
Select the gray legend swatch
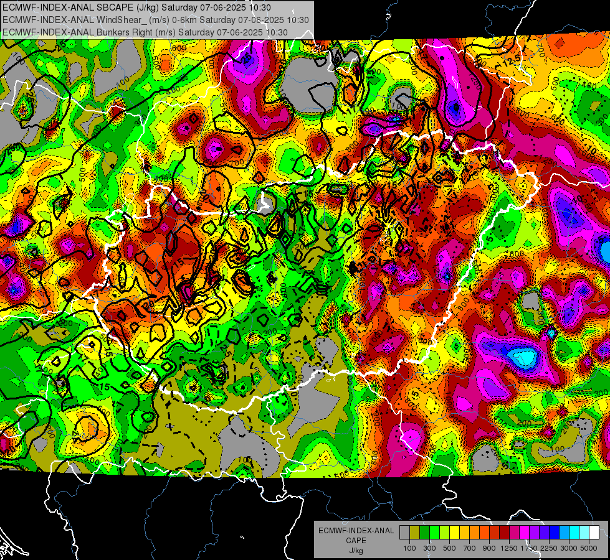tap(404, 532)
